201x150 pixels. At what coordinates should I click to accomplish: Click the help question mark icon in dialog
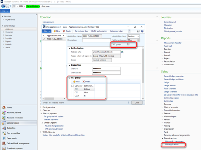pyautogui.click(x=142, y=31)
